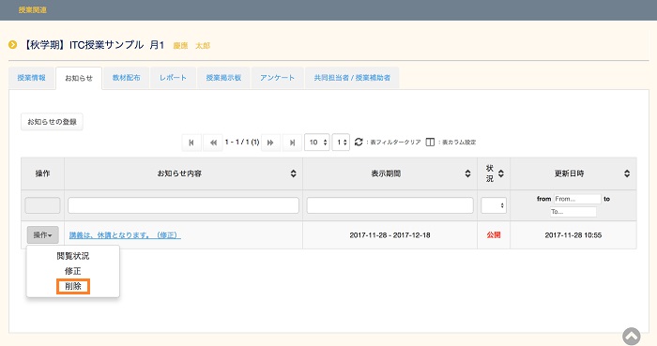657x346 pixels.
Task: Click the お知らせ内容 filter input field
Action: pos(184,205)
